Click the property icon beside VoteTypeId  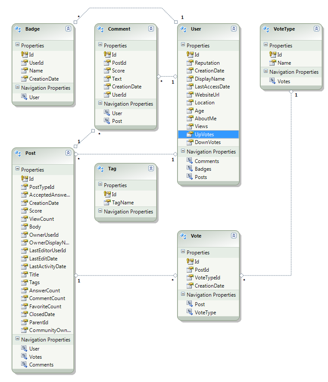point(190,278)
